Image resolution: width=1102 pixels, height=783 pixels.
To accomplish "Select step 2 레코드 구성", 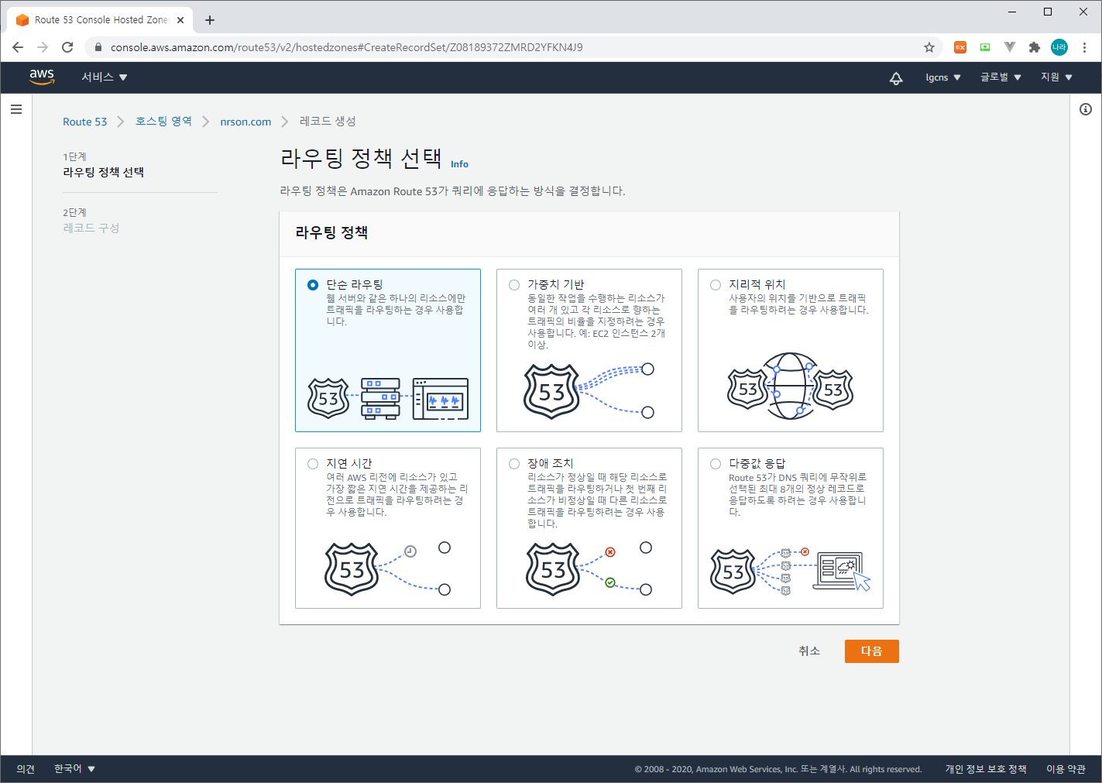I will pyautogui.click(x=91, y=228).
